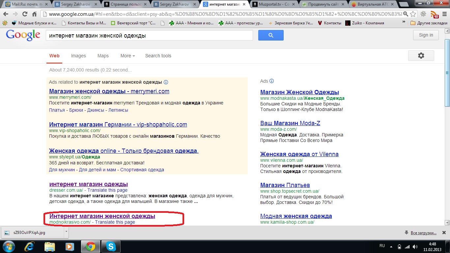Click the battery icon in system tray
Screen dimensions: 450x253
(400, 246)
